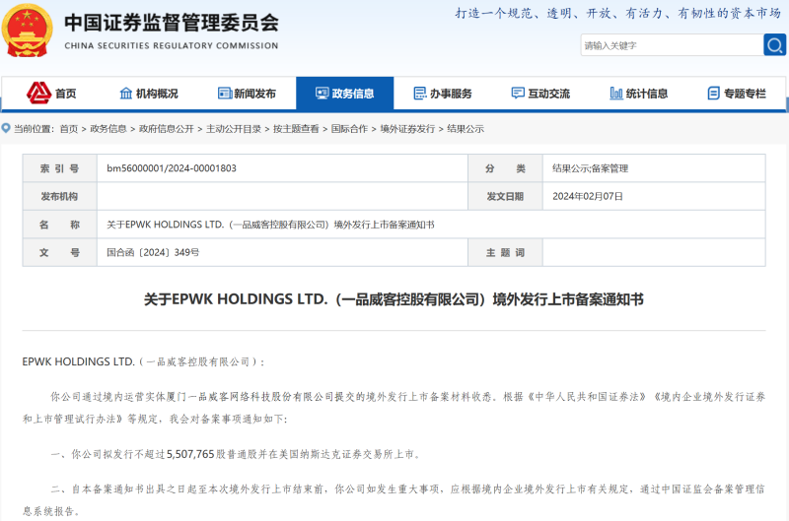789x521 pixels.
Task: Open the 新闻发布 navigation tab
Action: (x=248, y=93)
